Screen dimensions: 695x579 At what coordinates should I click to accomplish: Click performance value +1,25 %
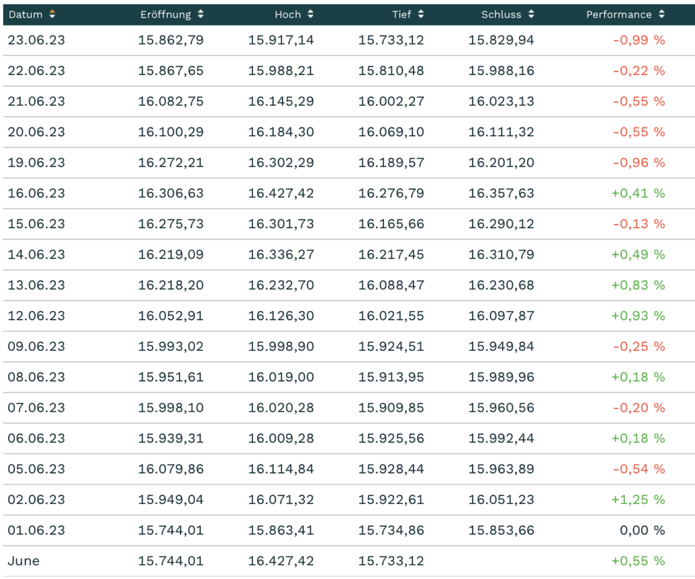coord(638,499)
